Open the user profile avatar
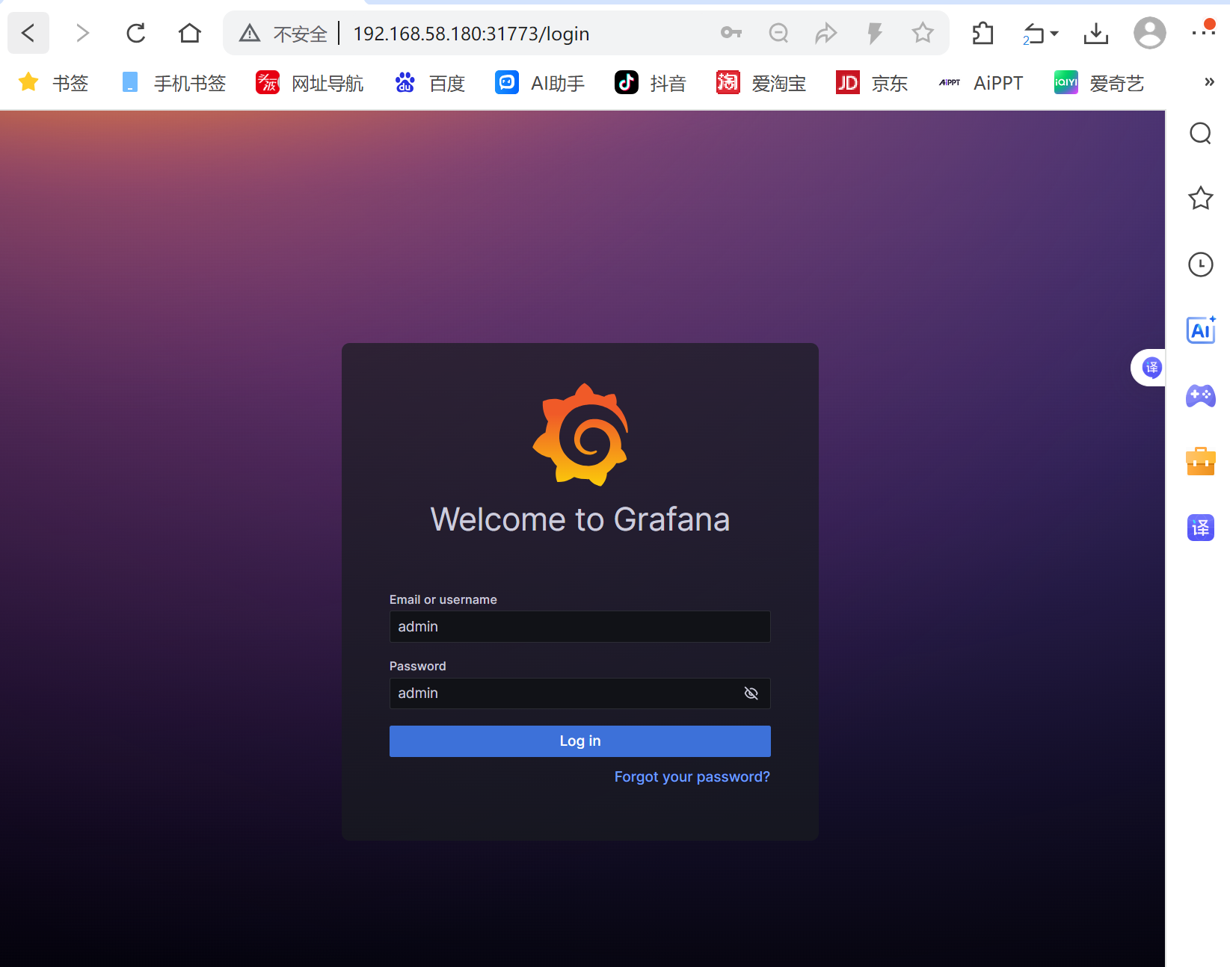 (1150, 33)
